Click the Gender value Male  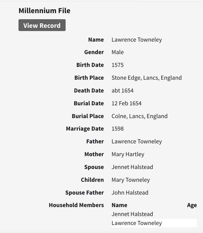(x=118, y=52)
